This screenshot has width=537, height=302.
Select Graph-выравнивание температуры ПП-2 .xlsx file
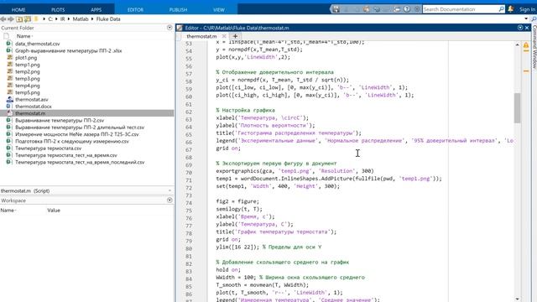tap(69, 50)
